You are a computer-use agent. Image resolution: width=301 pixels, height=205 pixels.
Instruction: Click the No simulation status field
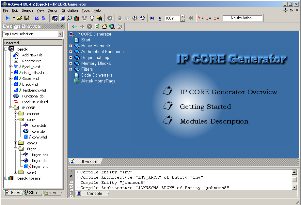(x=243, y=18)
